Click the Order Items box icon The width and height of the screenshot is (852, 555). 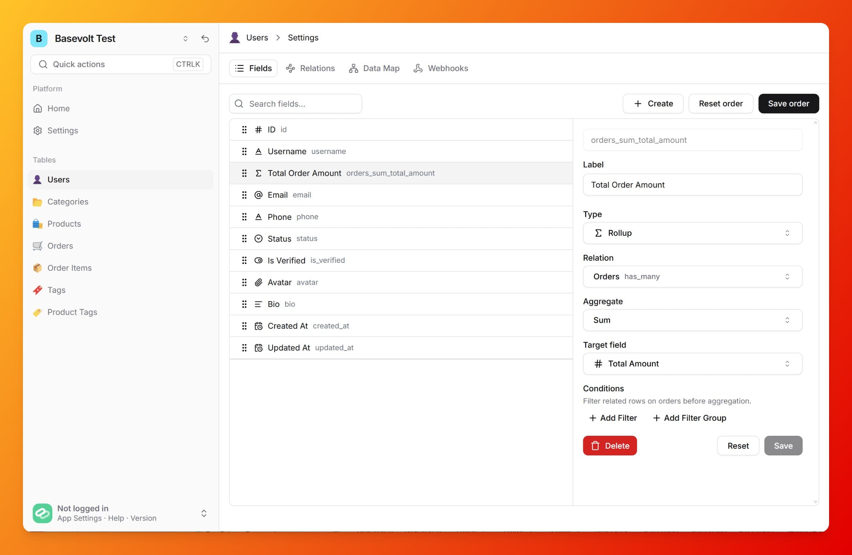tap(38, 268)
